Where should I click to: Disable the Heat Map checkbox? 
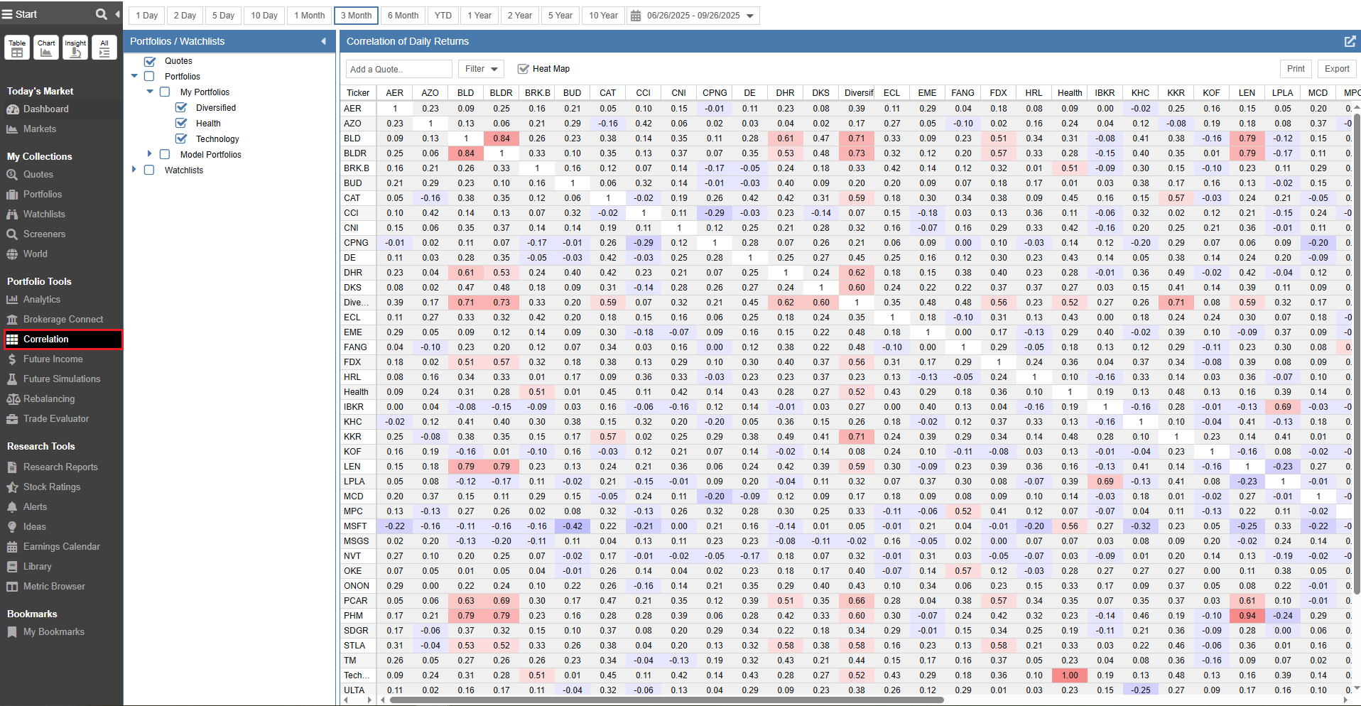(x=524, y=69)
